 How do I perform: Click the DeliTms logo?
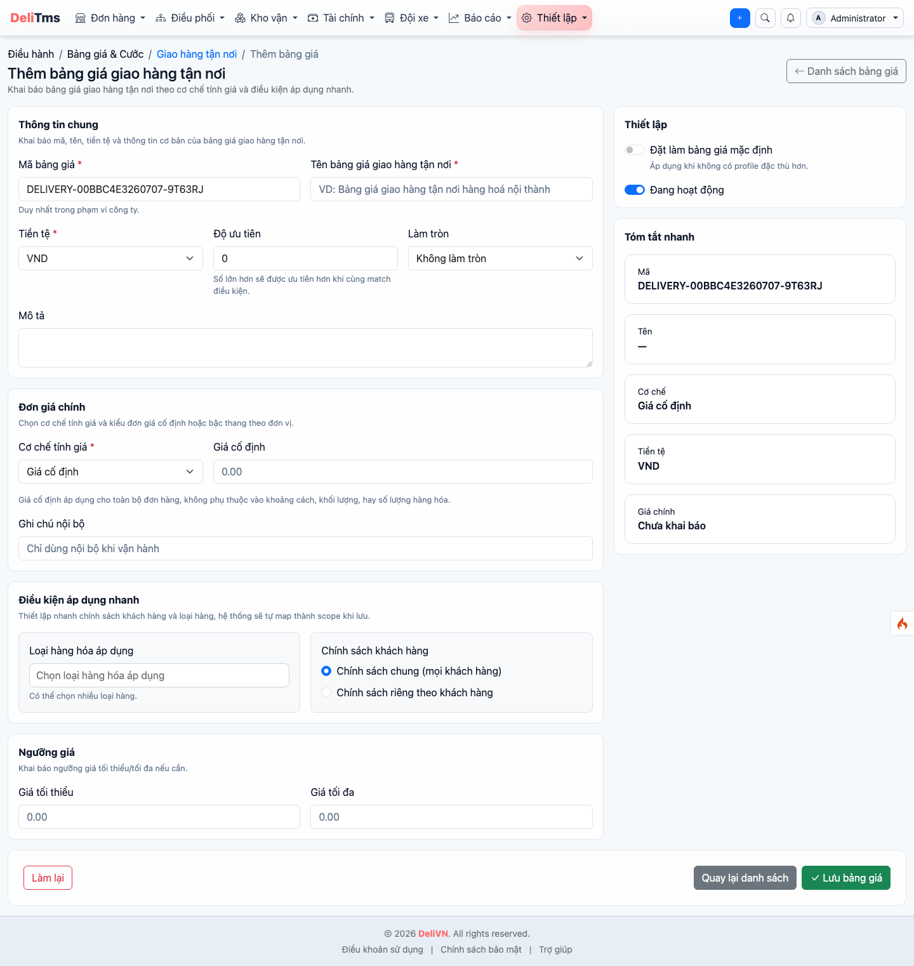pyautogui.click(x=36, y=18)
